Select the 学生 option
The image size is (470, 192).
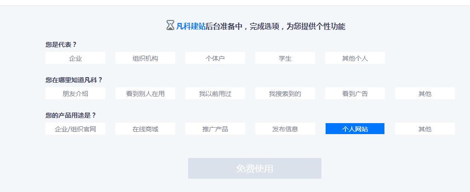(x=285, y=58)
